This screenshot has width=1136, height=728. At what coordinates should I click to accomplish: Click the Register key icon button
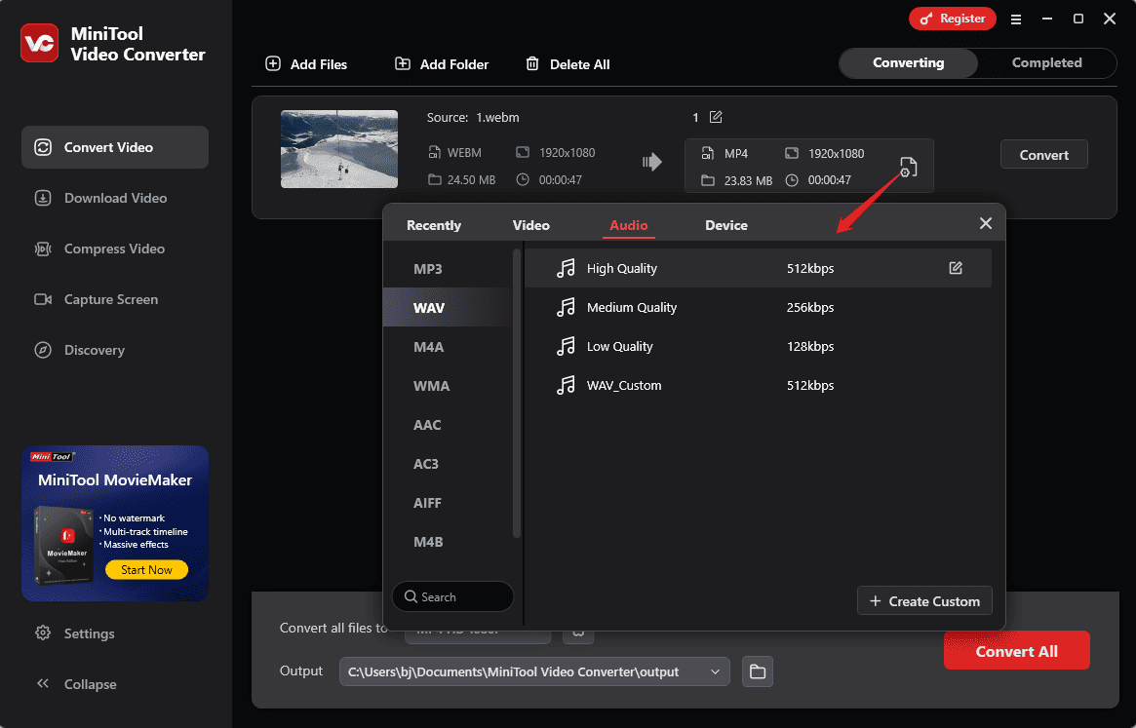(952, 19)
